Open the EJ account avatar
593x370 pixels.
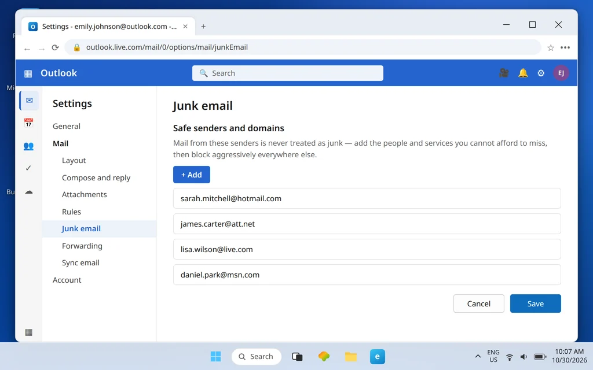(561, 73)
